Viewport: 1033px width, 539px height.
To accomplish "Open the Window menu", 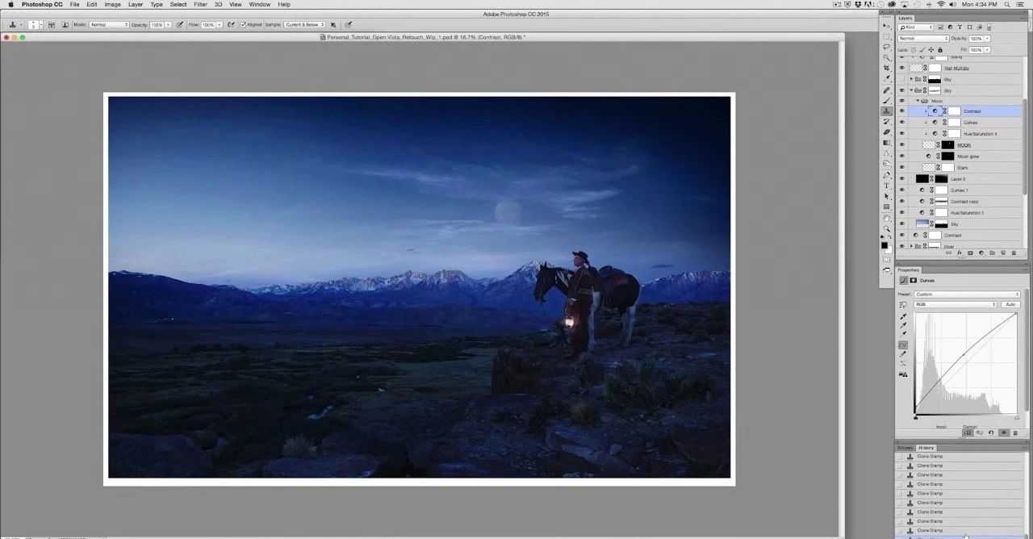I will 260,5.
